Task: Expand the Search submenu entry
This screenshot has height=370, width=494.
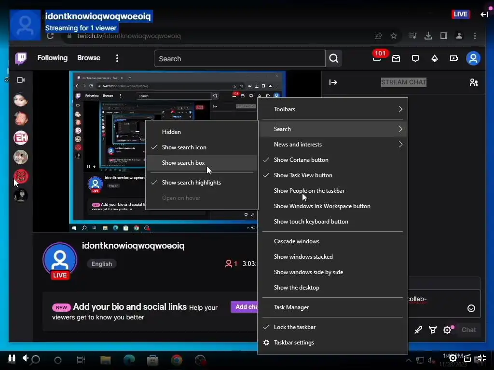Action: click(332, 129)
